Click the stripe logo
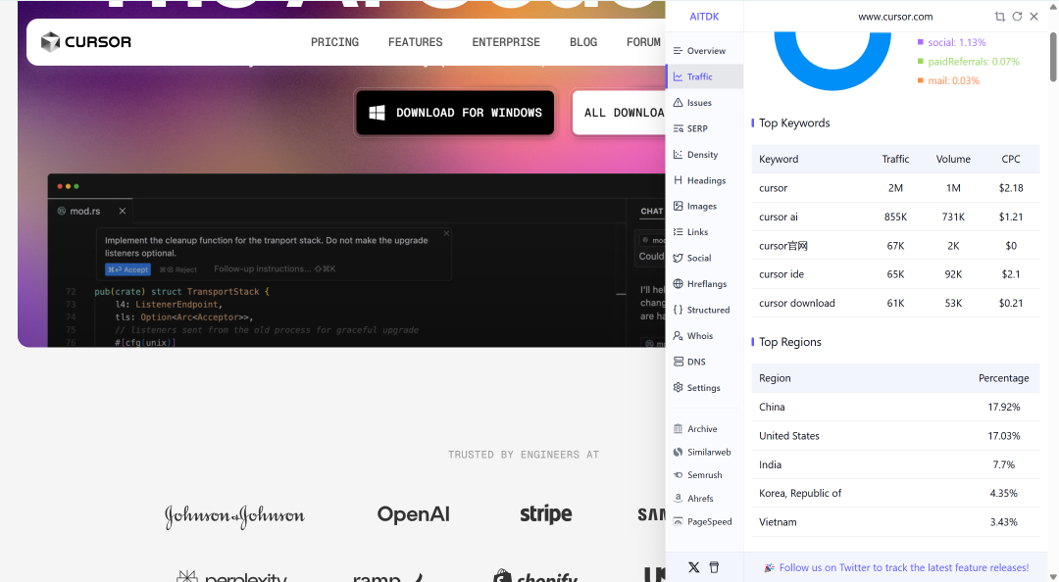 [546, 514]
